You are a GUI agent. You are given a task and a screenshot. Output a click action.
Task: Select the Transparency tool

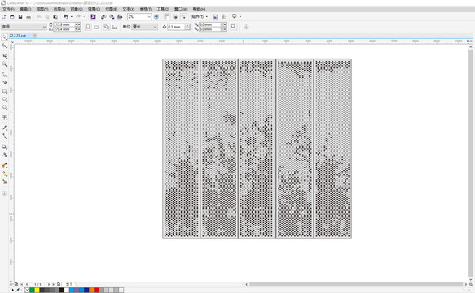point(5,155)
